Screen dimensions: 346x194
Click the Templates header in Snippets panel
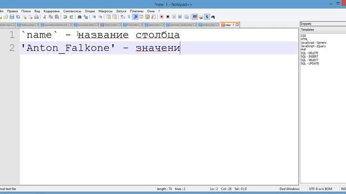(x=323, y=30)
